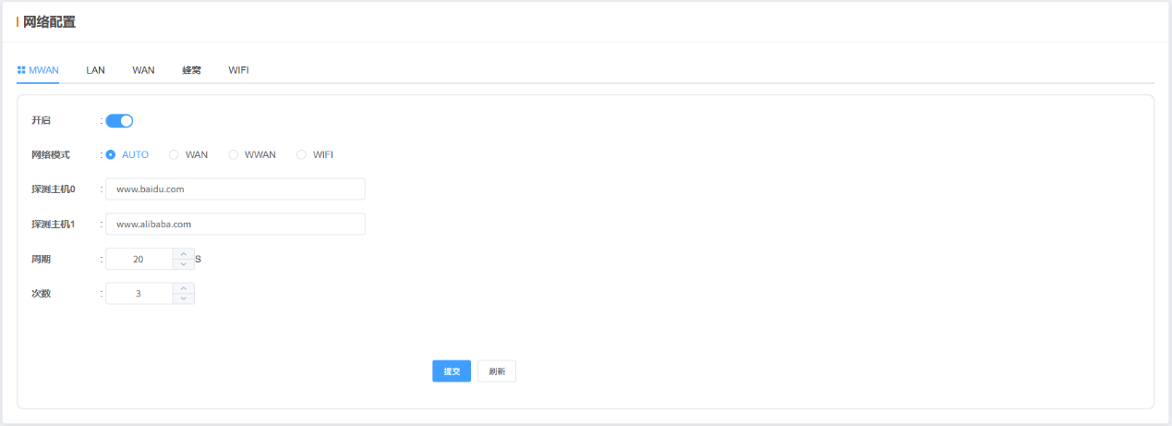The width and height of the screenshot is (1172, 426).
Task: Decrease the 周期 value with down arrow
Action: point(184,264)
